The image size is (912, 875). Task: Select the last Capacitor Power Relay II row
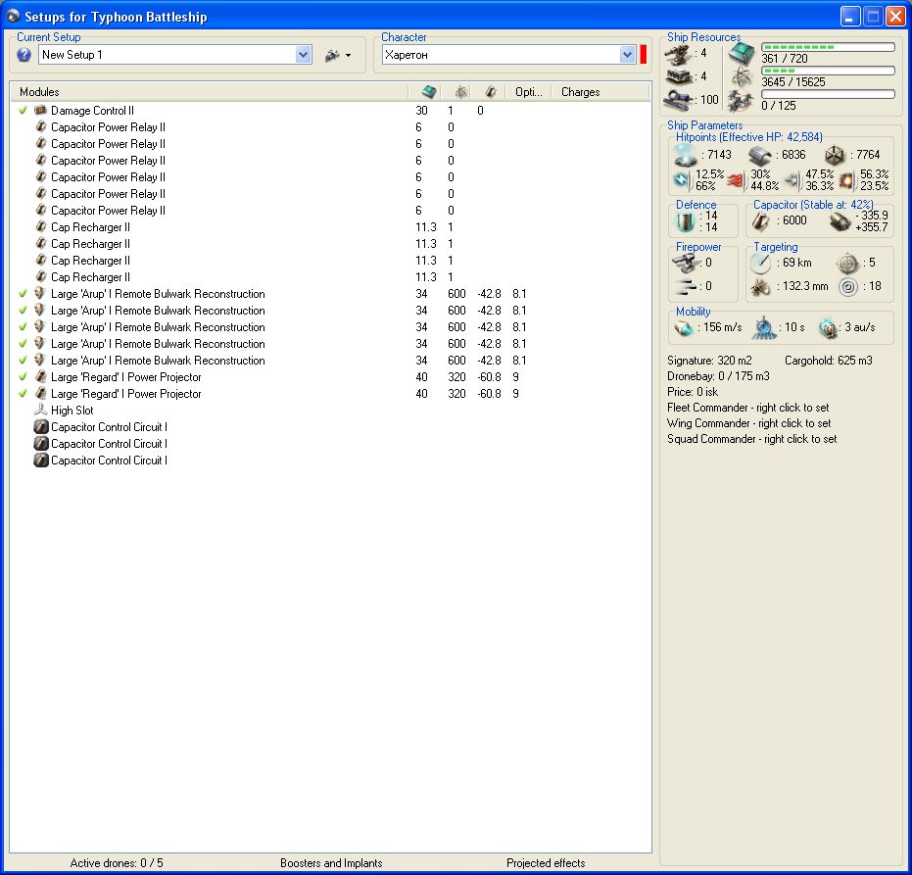(x=330, y=210)
